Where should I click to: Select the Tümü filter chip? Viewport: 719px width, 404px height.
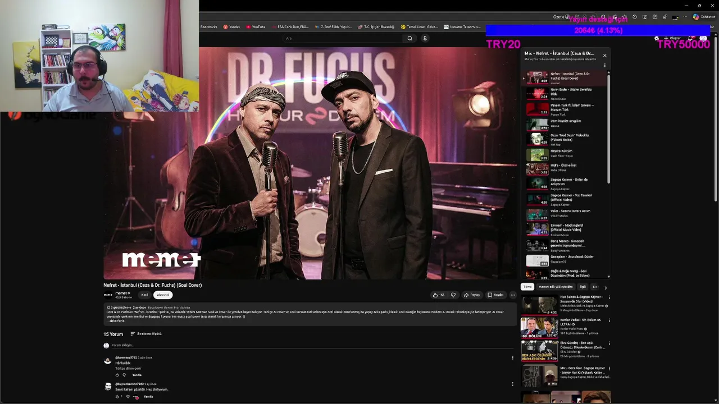pyautogui.click(x=527, y=287)
